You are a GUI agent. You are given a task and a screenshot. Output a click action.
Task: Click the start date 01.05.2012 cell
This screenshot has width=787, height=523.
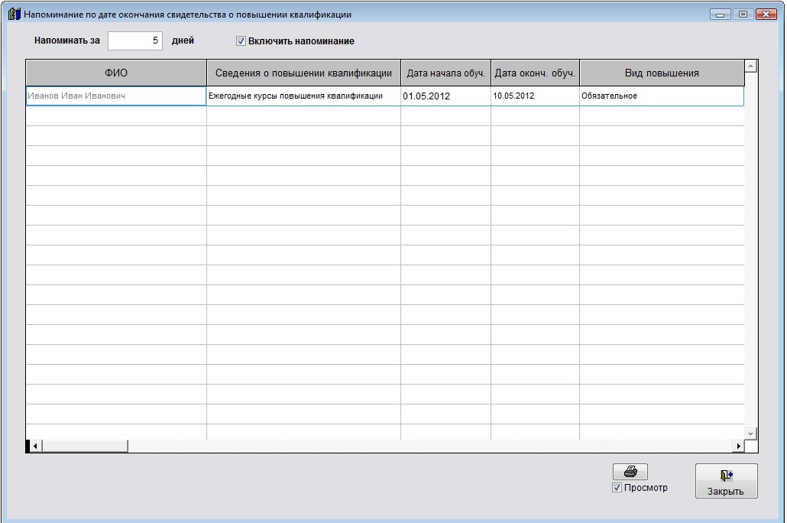tap(445, 96)
